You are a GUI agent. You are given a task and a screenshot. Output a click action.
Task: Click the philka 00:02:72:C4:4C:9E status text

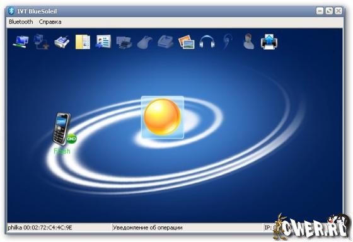point(40,228)
